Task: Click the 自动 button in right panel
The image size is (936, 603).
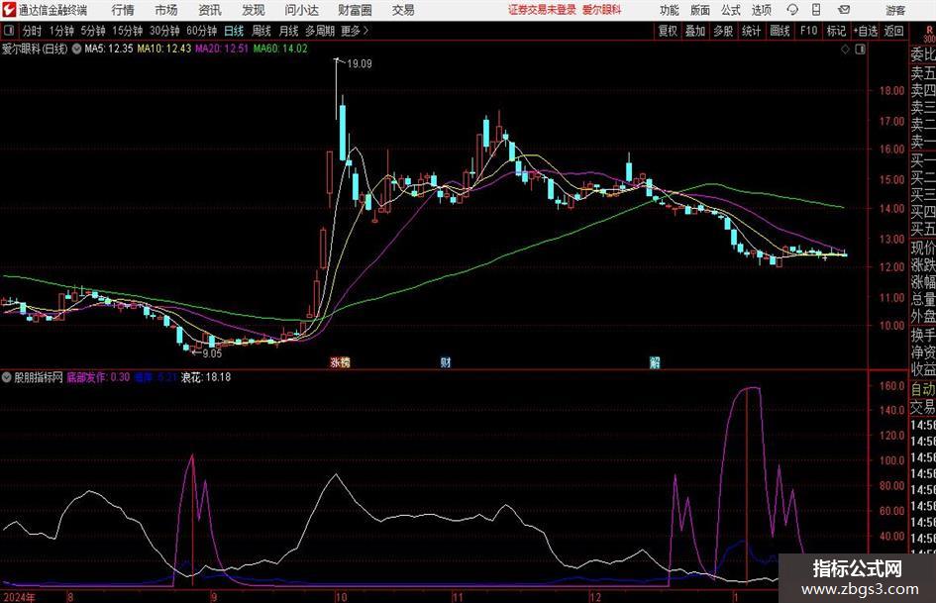Action: point(923,389)
